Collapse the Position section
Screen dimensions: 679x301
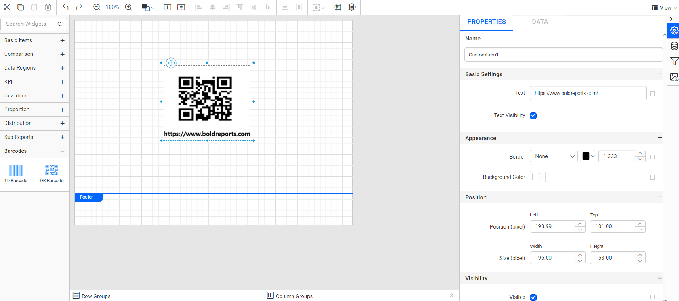click(659, 197)
